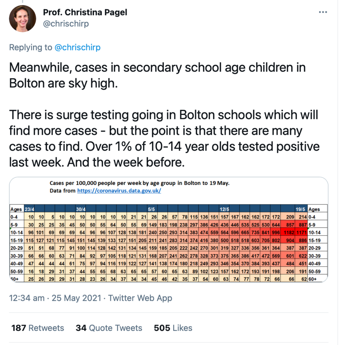Follow the coronavirus.data.gov.uk link in the image
342x345 pixels.
[119, 191]
